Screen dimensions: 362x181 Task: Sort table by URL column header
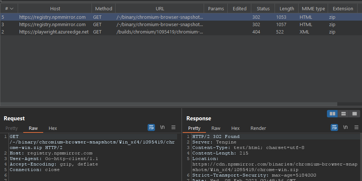(x=160, y=9)
